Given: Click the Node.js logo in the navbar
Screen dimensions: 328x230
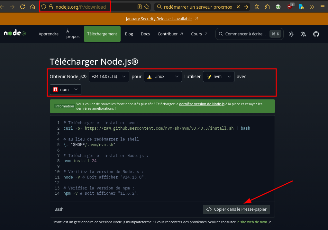Looking at the screenshot, I should click(x=15, y=33).
